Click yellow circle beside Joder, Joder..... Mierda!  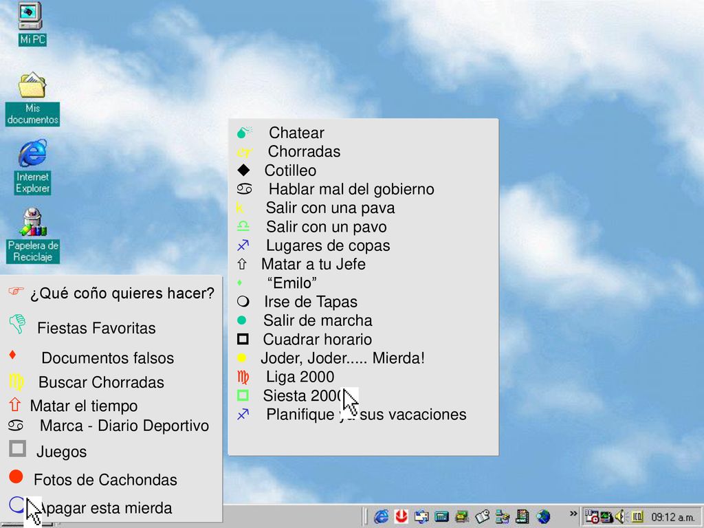pos(241,357)
